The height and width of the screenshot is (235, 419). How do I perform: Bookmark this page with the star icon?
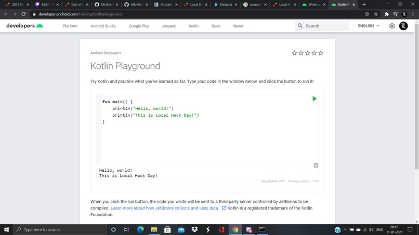(376, 14)
